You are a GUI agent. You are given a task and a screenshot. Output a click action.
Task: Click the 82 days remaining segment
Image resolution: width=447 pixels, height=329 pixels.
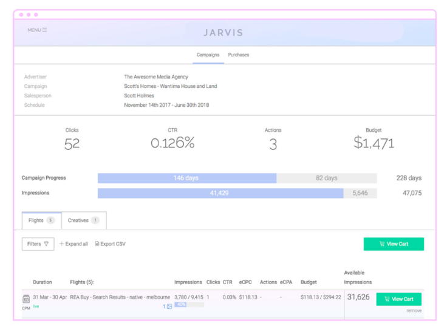[x=327, y=178]
